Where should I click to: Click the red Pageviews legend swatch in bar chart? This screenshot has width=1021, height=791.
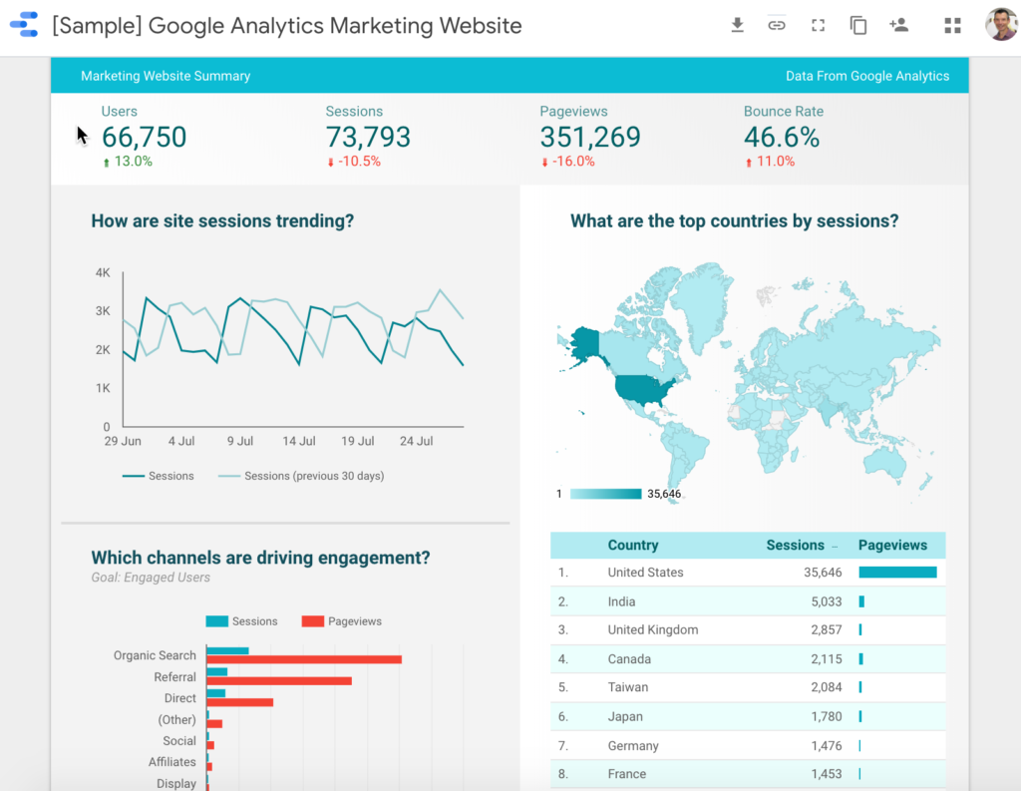coord(312,621)
